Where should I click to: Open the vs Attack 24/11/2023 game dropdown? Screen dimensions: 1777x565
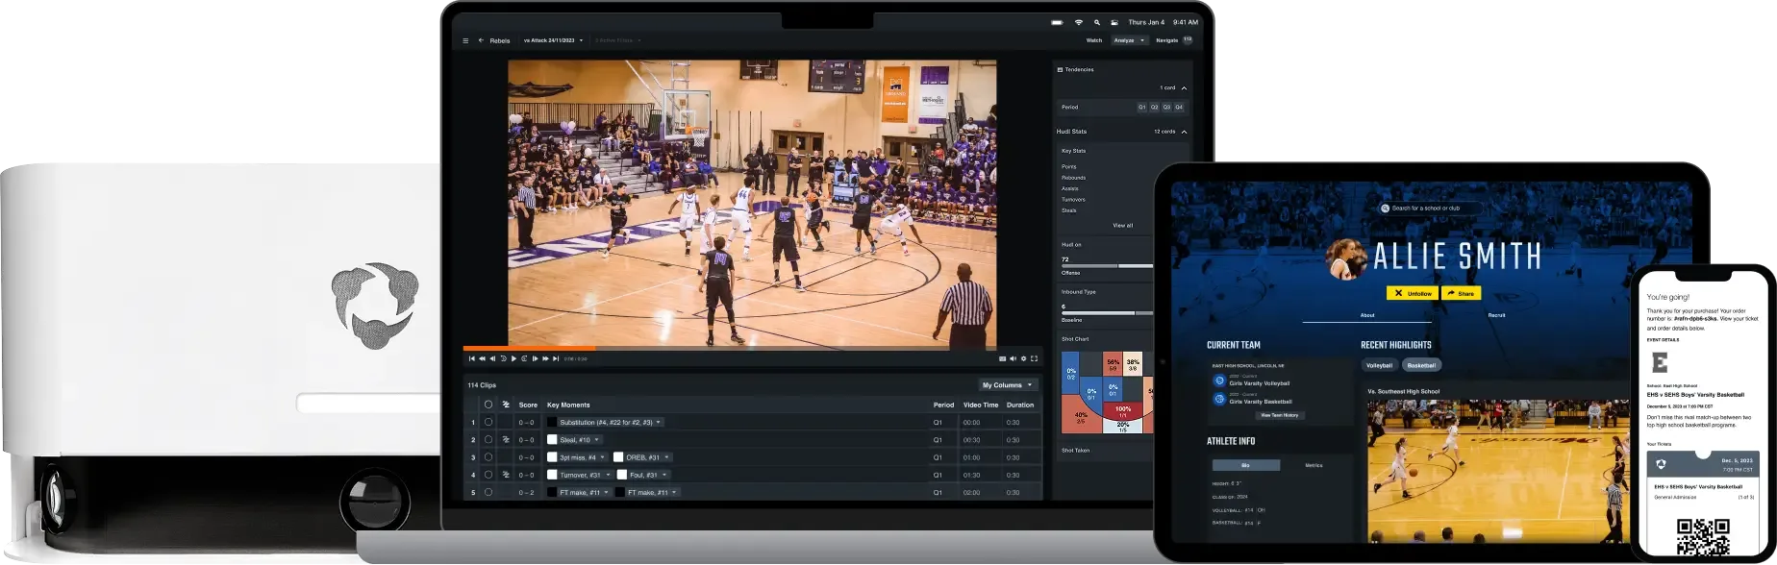click(x=554, y=40)
